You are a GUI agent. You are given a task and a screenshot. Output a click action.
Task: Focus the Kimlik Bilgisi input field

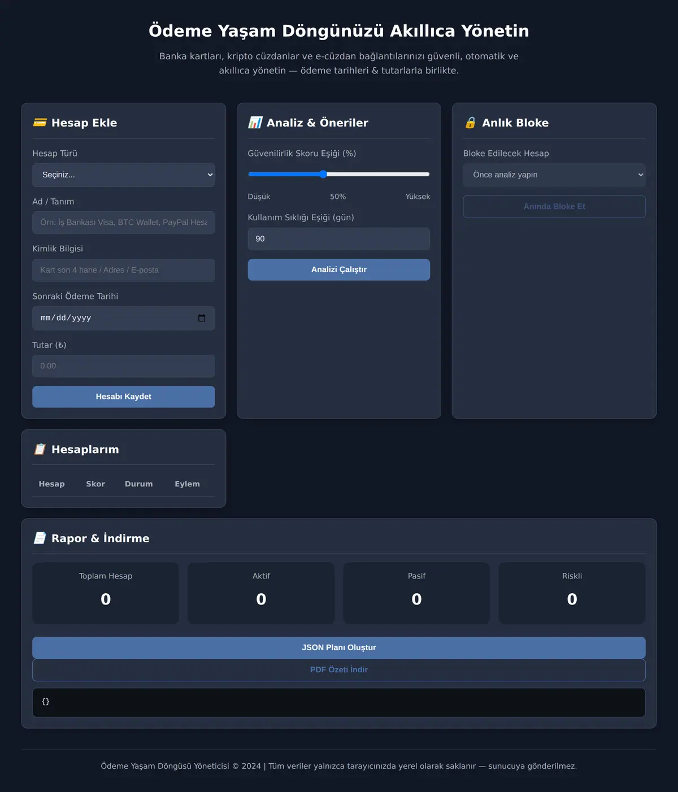click(124, 270)
